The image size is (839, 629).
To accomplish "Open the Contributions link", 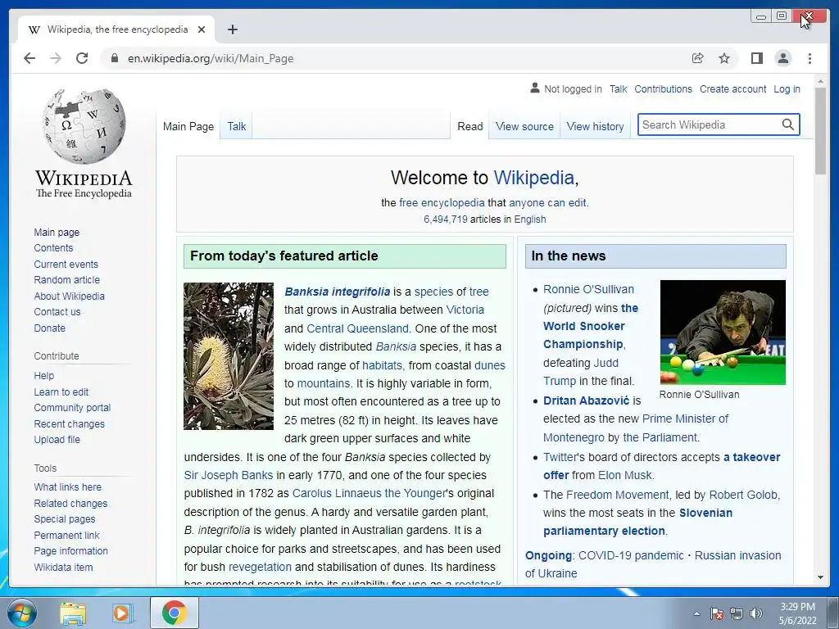I will (x=663, y=88).
